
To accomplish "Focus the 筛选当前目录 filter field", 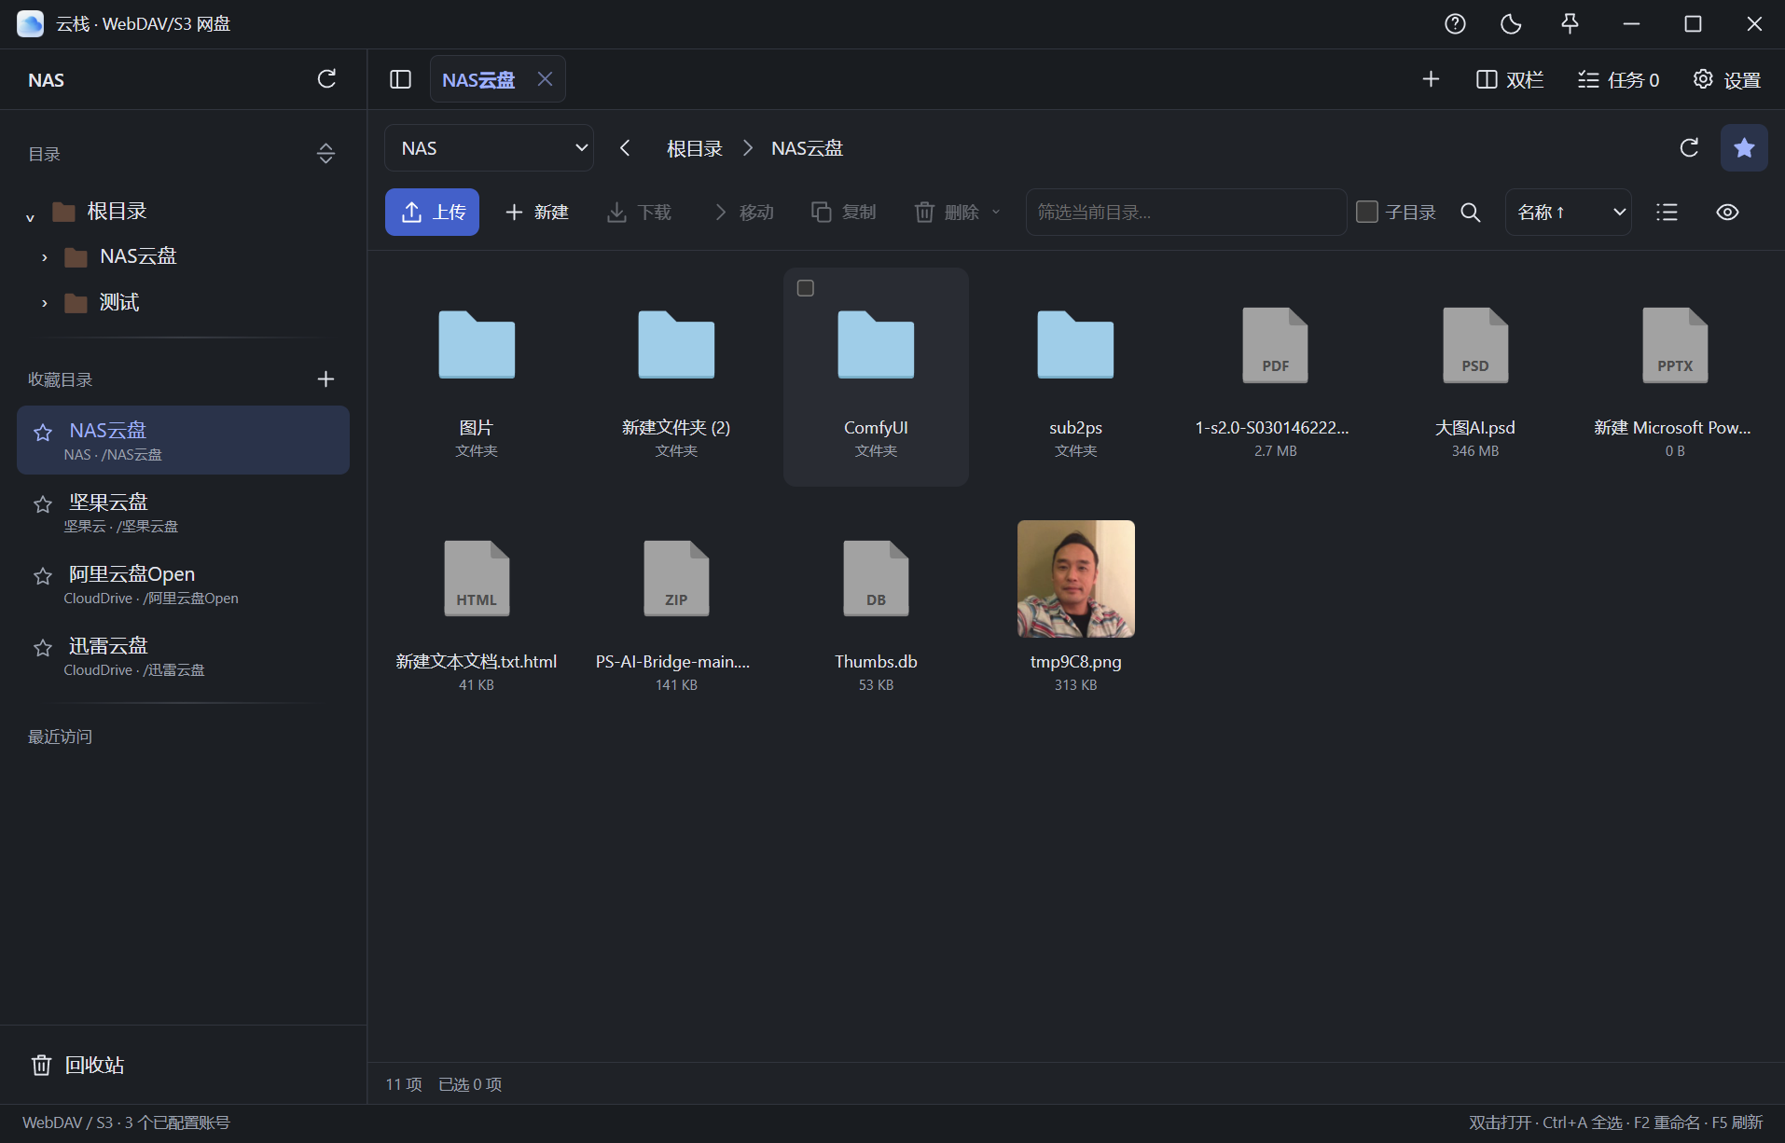I will (1185, 213).
